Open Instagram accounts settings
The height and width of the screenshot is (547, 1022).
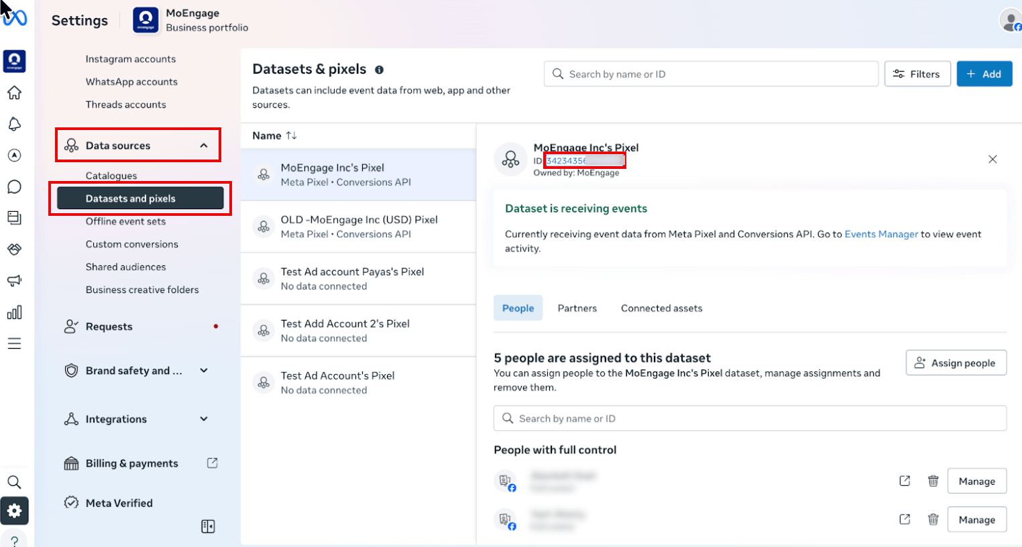(x=131, y=59)
